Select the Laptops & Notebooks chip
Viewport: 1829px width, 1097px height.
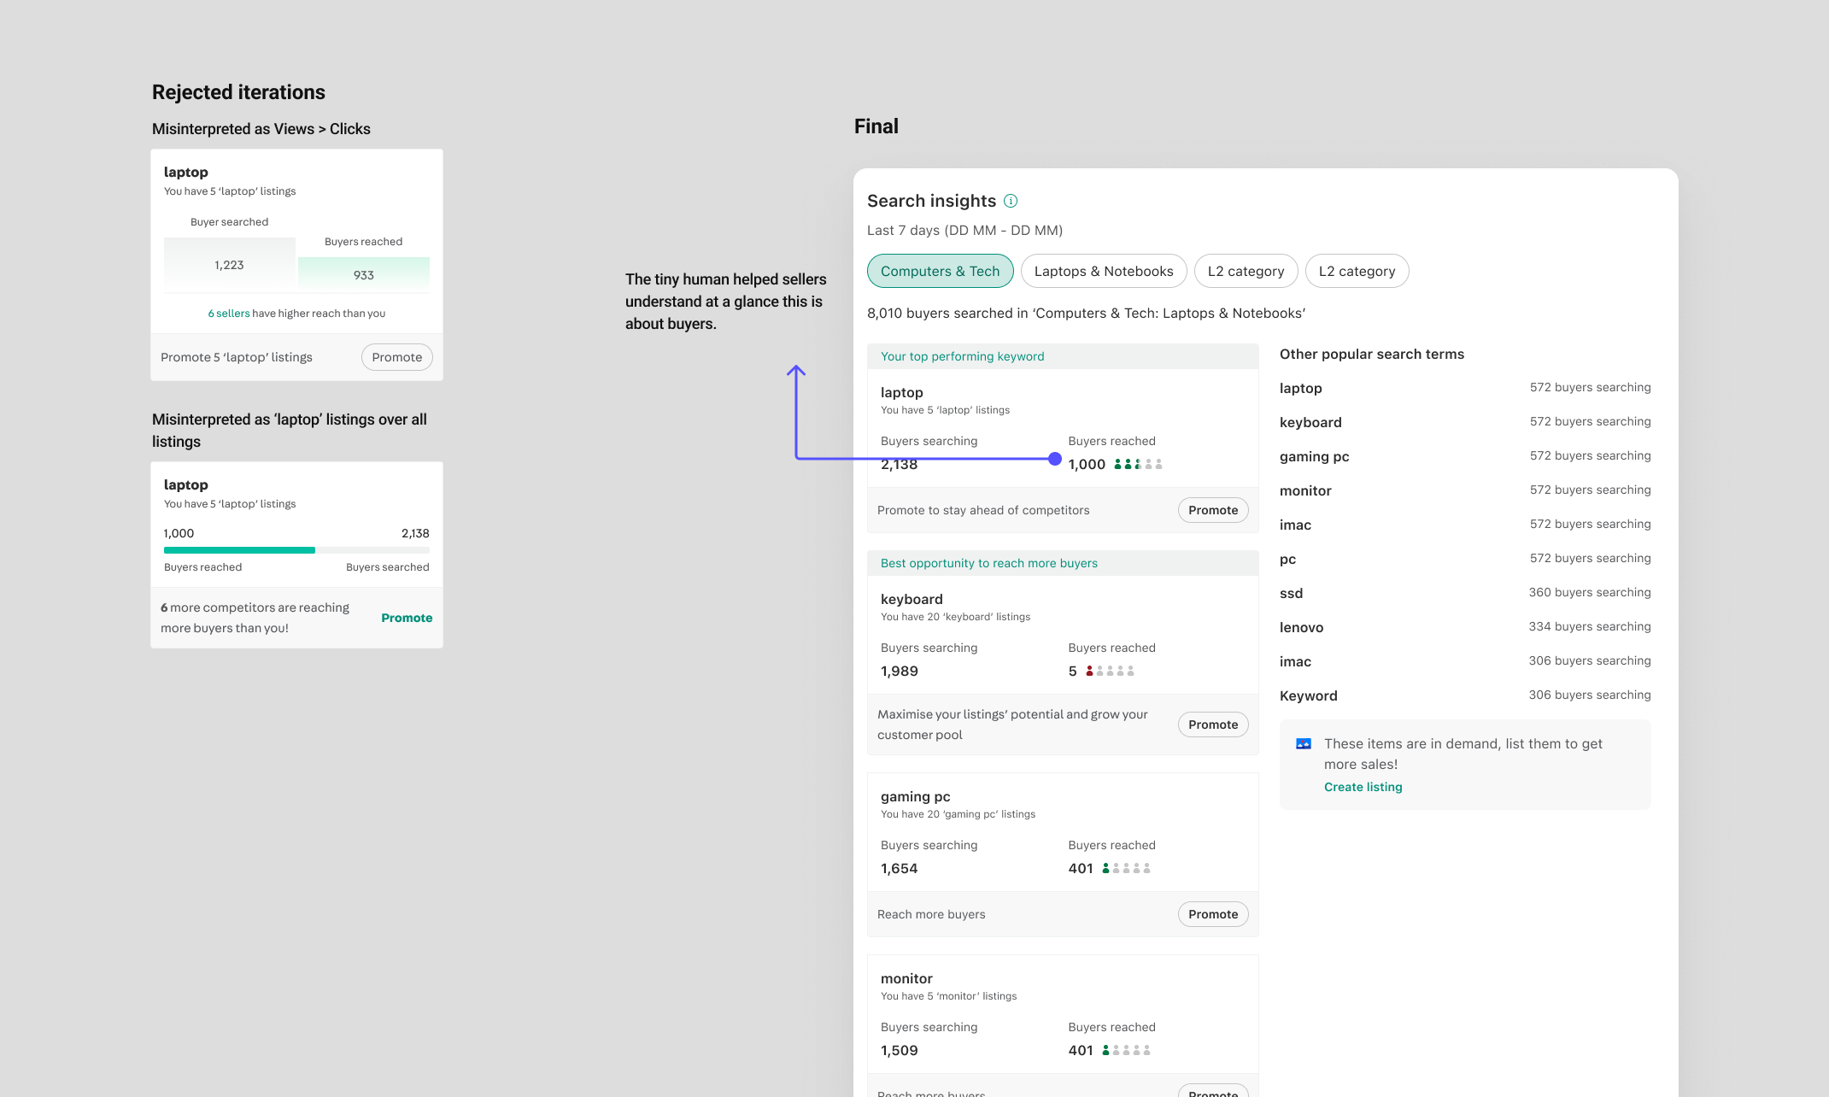click(1103, 271)
